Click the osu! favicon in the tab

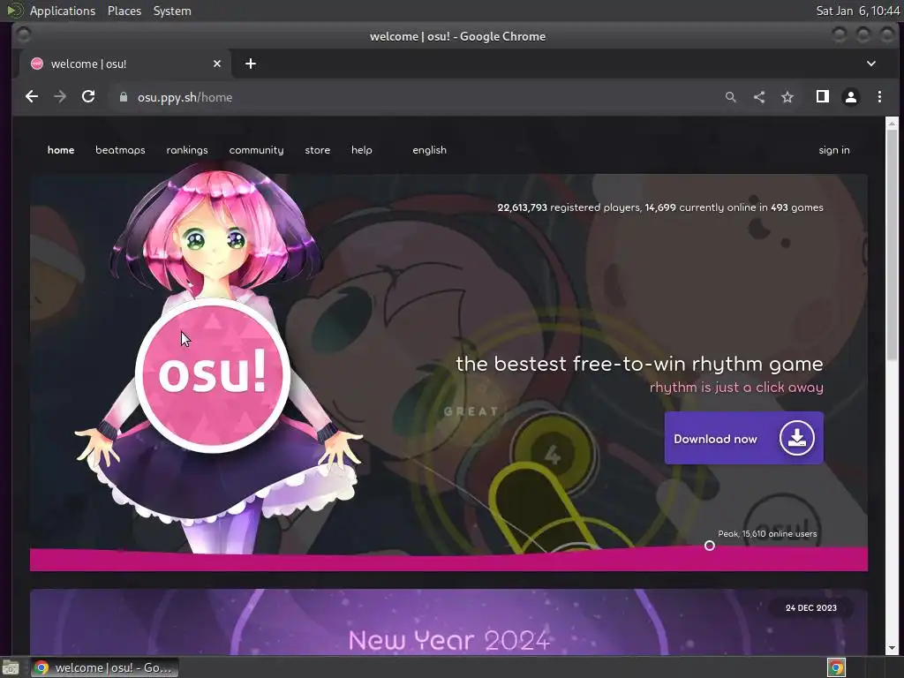(37, 64)
